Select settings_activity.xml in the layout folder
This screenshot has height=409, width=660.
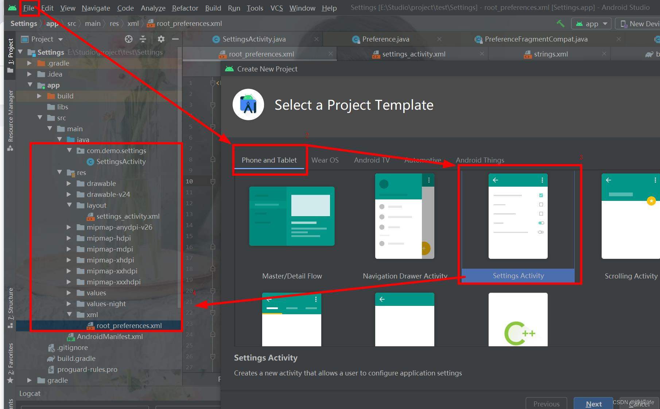(123, 216)
